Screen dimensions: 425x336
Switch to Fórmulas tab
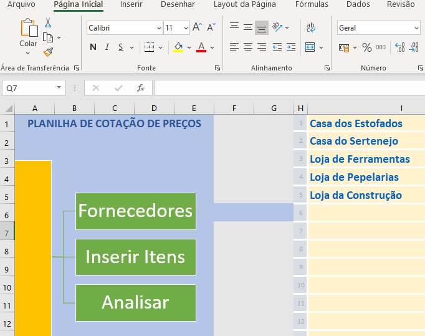tap(312, 4)
